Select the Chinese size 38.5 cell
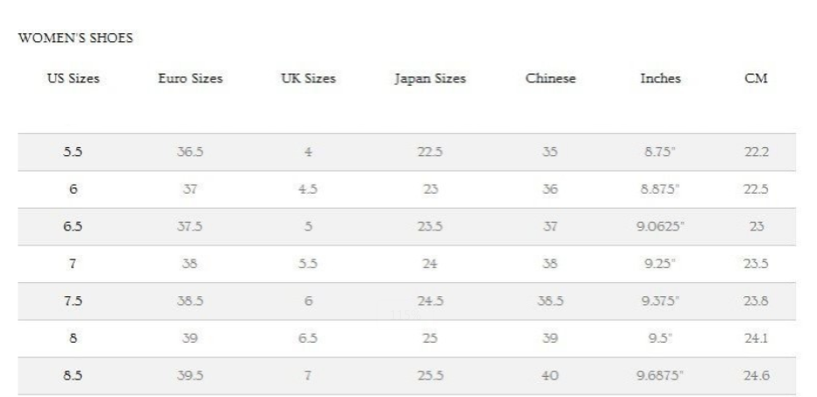Image resolution: width=817 pixels, height=397 pixels. [x=550, y=301]
